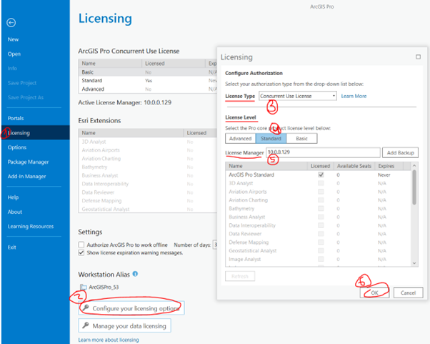Uncheck Show license expiration warning messages
The width and height of the screenshot is (430, 344).
click(x=81, y=252)
